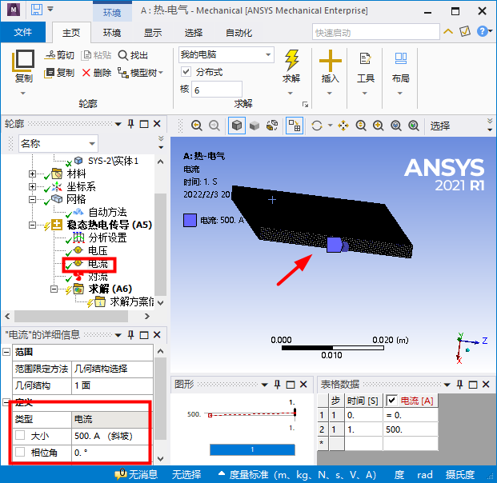The width and height of the screenshot is (497, 483).
Task: Select the shaded cube display mode icon
Action: point(237,126)
